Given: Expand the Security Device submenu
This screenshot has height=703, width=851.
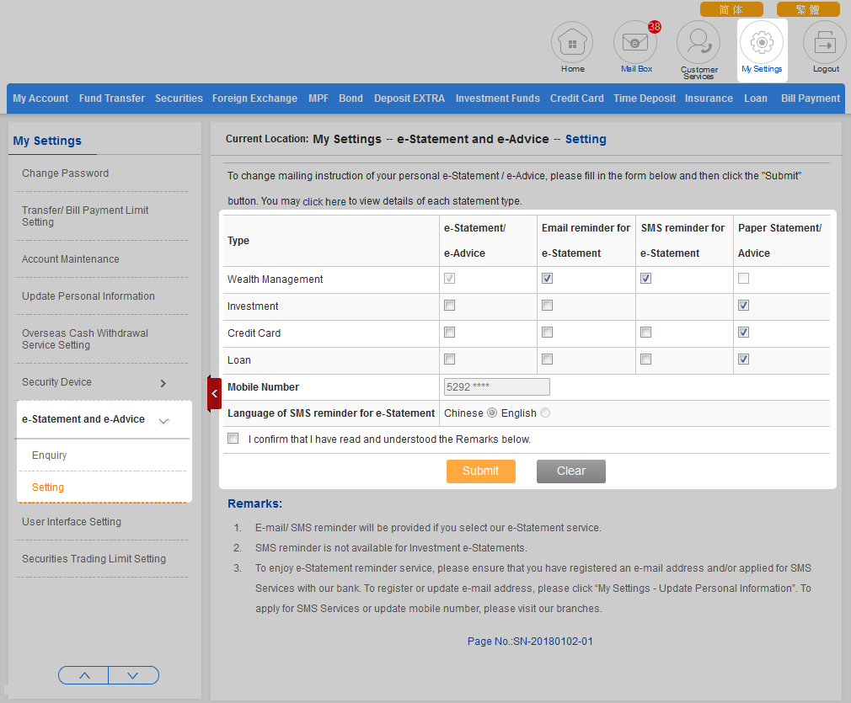Looking at the screenshot, I should pyautogui.click(x=163, y=383).
